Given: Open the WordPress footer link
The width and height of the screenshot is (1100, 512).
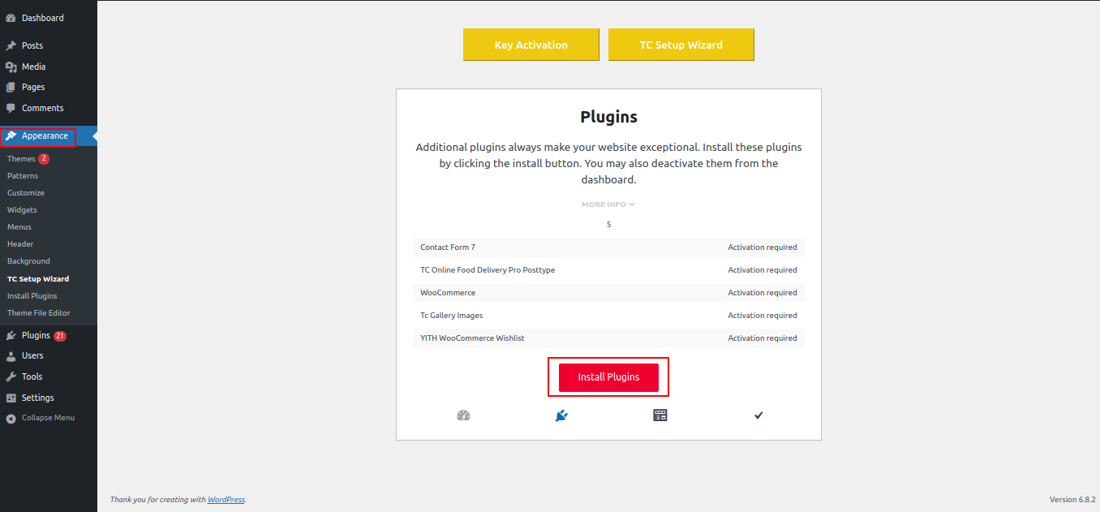Looking at the screenshot, I should point(226,500).
